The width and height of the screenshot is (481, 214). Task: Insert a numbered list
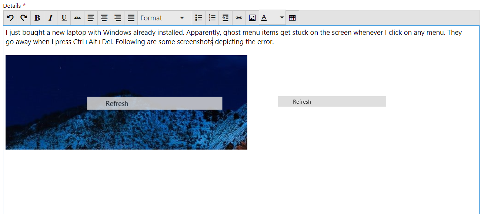point(212,18)
